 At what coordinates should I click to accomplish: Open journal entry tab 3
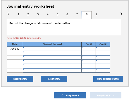click(x=38, y=14)
